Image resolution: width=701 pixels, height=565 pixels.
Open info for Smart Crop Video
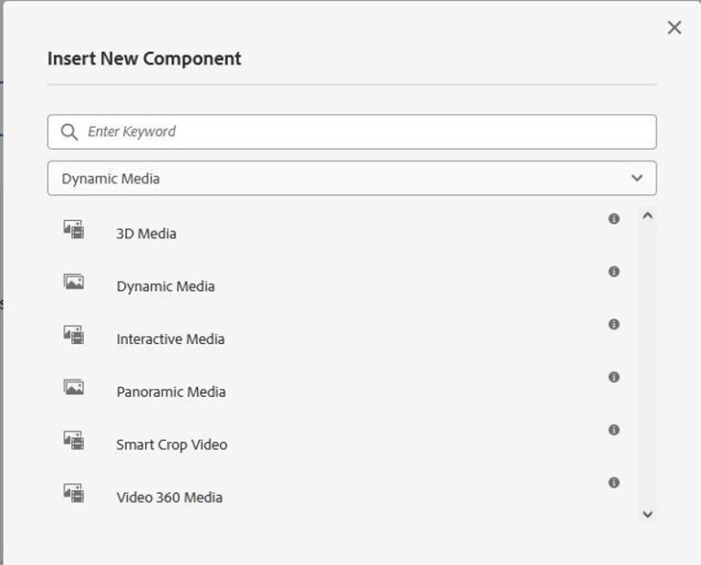[613, 430]
